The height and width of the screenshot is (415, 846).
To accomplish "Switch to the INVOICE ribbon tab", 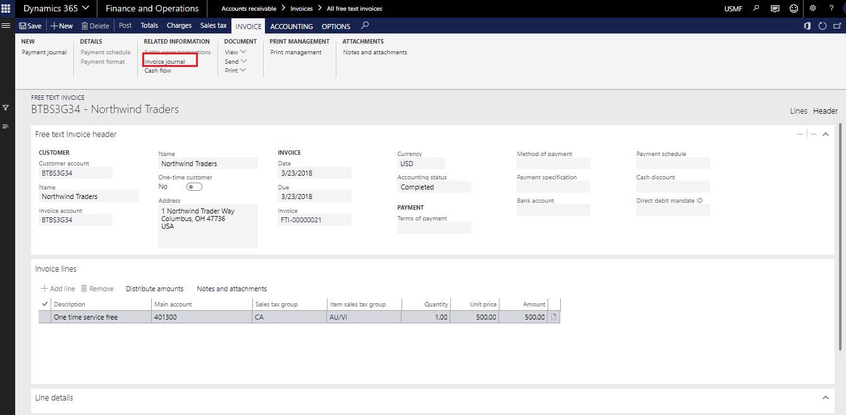I will point(248,26).
